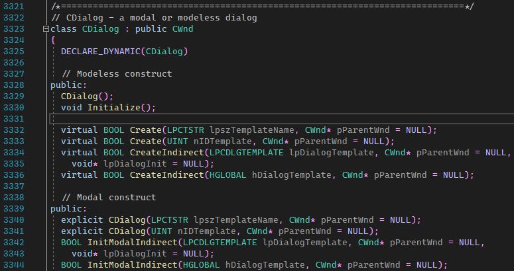
Task: Click 'void' keyword on line 3330
Action: pyautogui.click(x=72, y=108)
